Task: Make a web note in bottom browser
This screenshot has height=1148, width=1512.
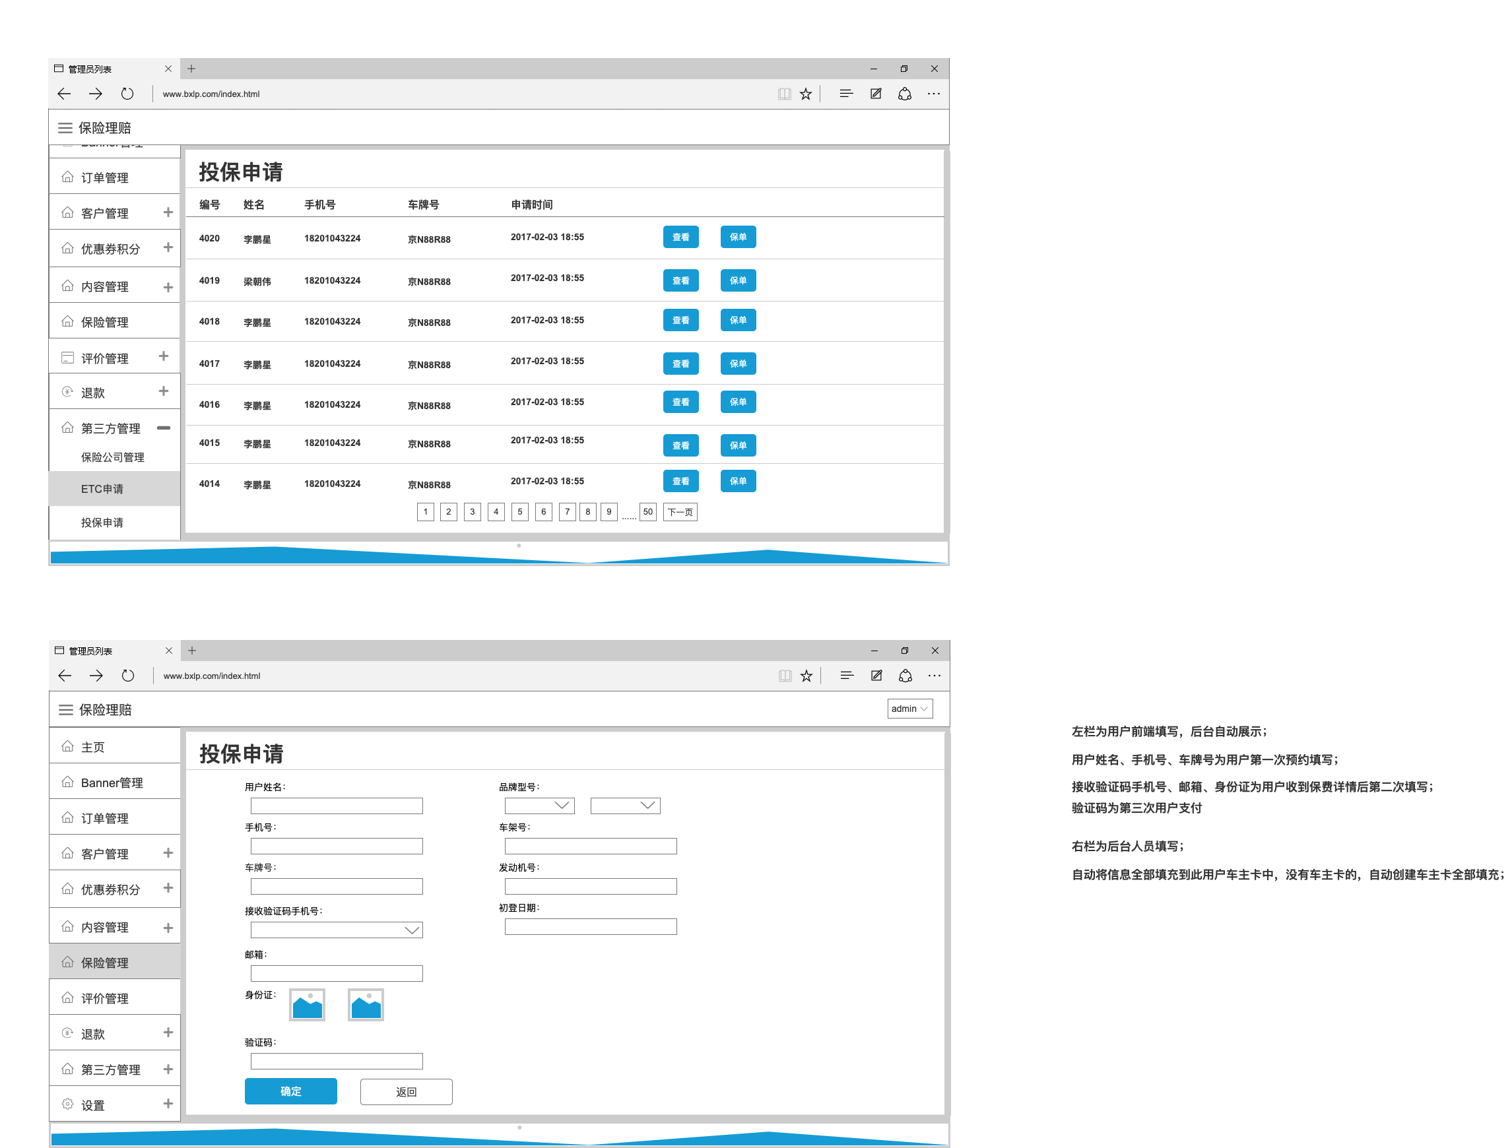Action: tap(876, 676)
